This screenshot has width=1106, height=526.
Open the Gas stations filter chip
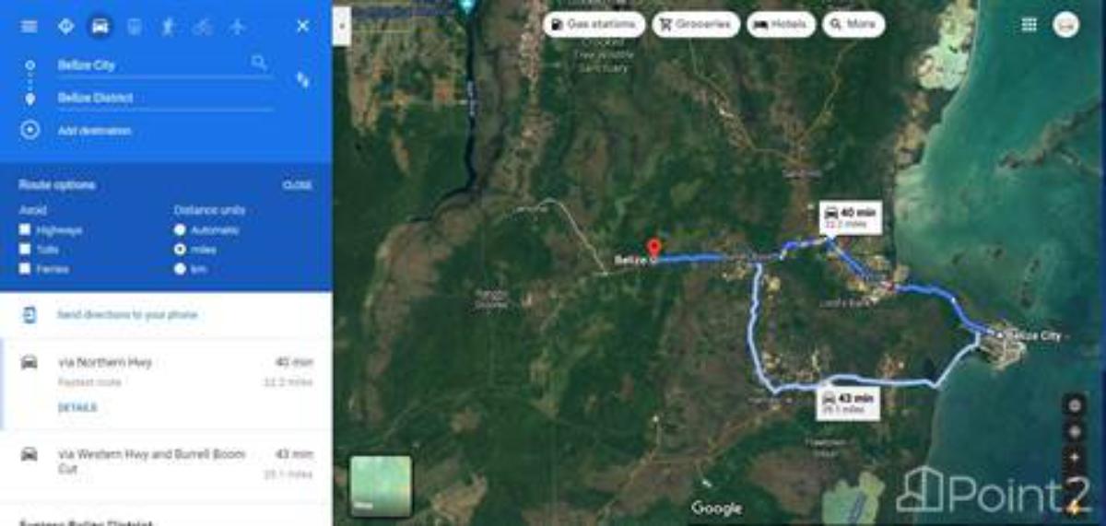point(593,25)
